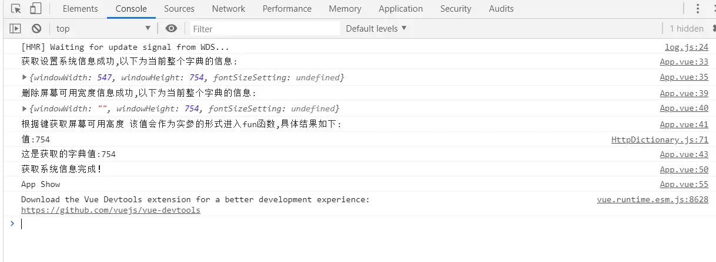Open source link HttpDictionary.js:71

660,139
